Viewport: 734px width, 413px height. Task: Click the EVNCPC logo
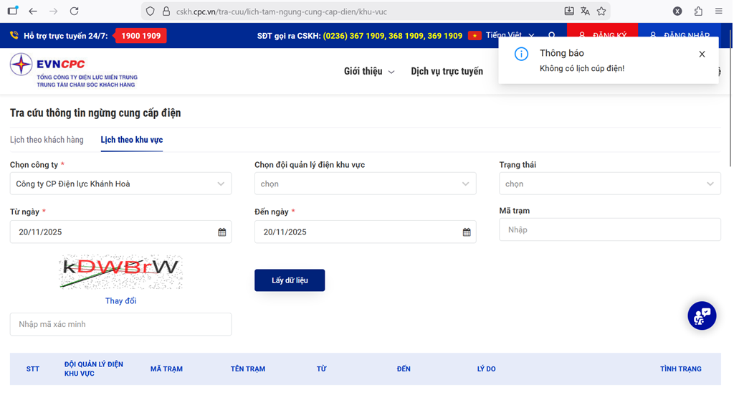(x=73, y=70)
